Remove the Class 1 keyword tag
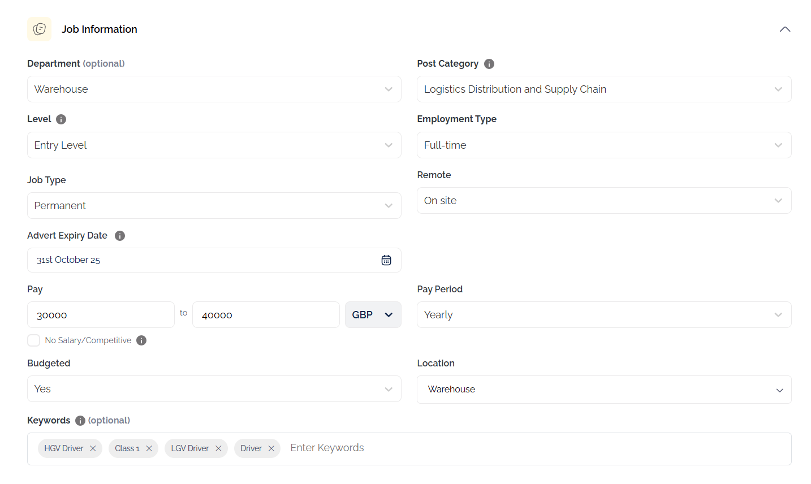 pos(149,448)
